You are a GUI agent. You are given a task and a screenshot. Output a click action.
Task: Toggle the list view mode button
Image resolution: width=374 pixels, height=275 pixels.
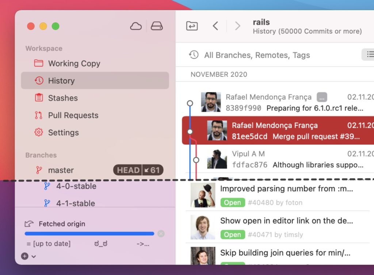368,54
